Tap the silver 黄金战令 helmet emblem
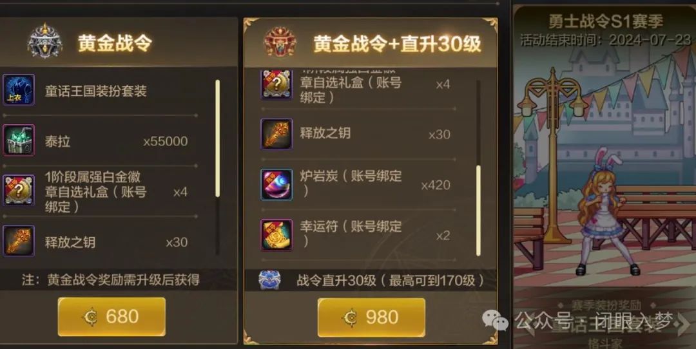This screenshot has height=349, width=696. 44,41
